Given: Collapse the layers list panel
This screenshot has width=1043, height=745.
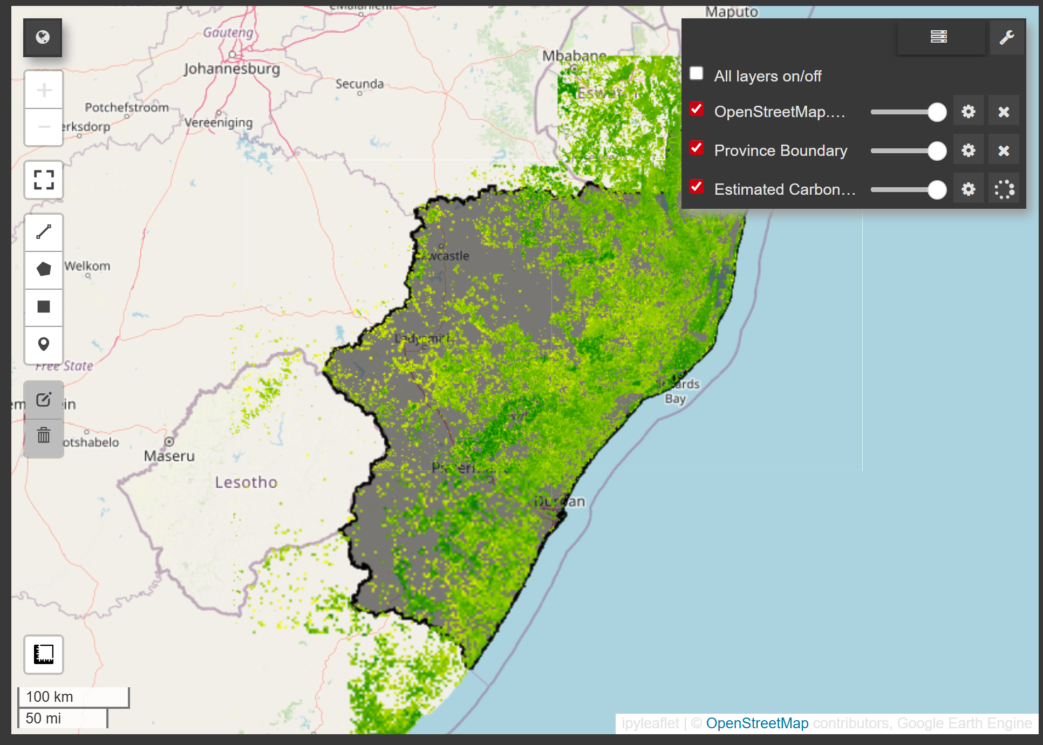Looking at the screenshot, I should pos(939,37).
